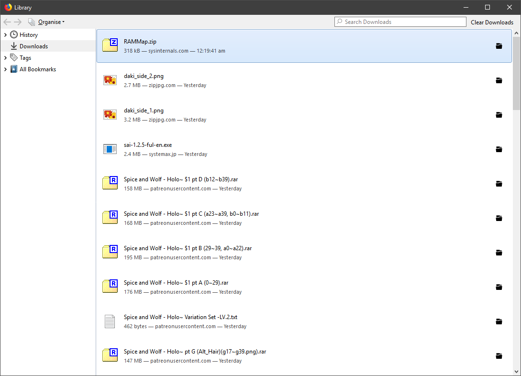
Task: Click the sai-1.2.5-ful-en.exe installer icon
Action: [x=110, y=149]
